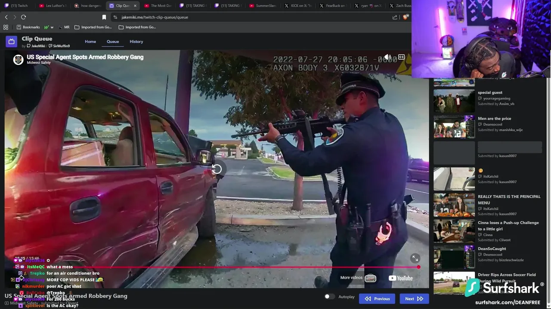Image resolution: width=551 pixels, height=309 pixels.
Task: Open the apps grid icon in bookmarks bar
Action: pyautogui.click(x=6, y=27)
